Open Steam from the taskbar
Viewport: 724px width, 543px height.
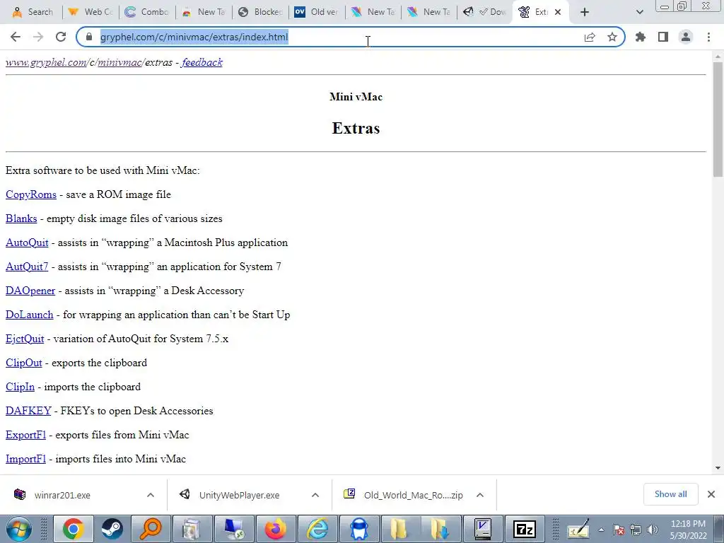[x=112, y=529]
